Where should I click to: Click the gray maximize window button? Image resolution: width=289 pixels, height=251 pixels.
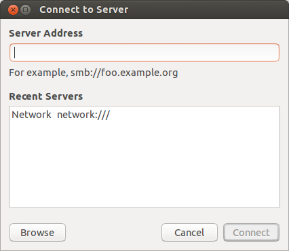(x=26, y=9)
